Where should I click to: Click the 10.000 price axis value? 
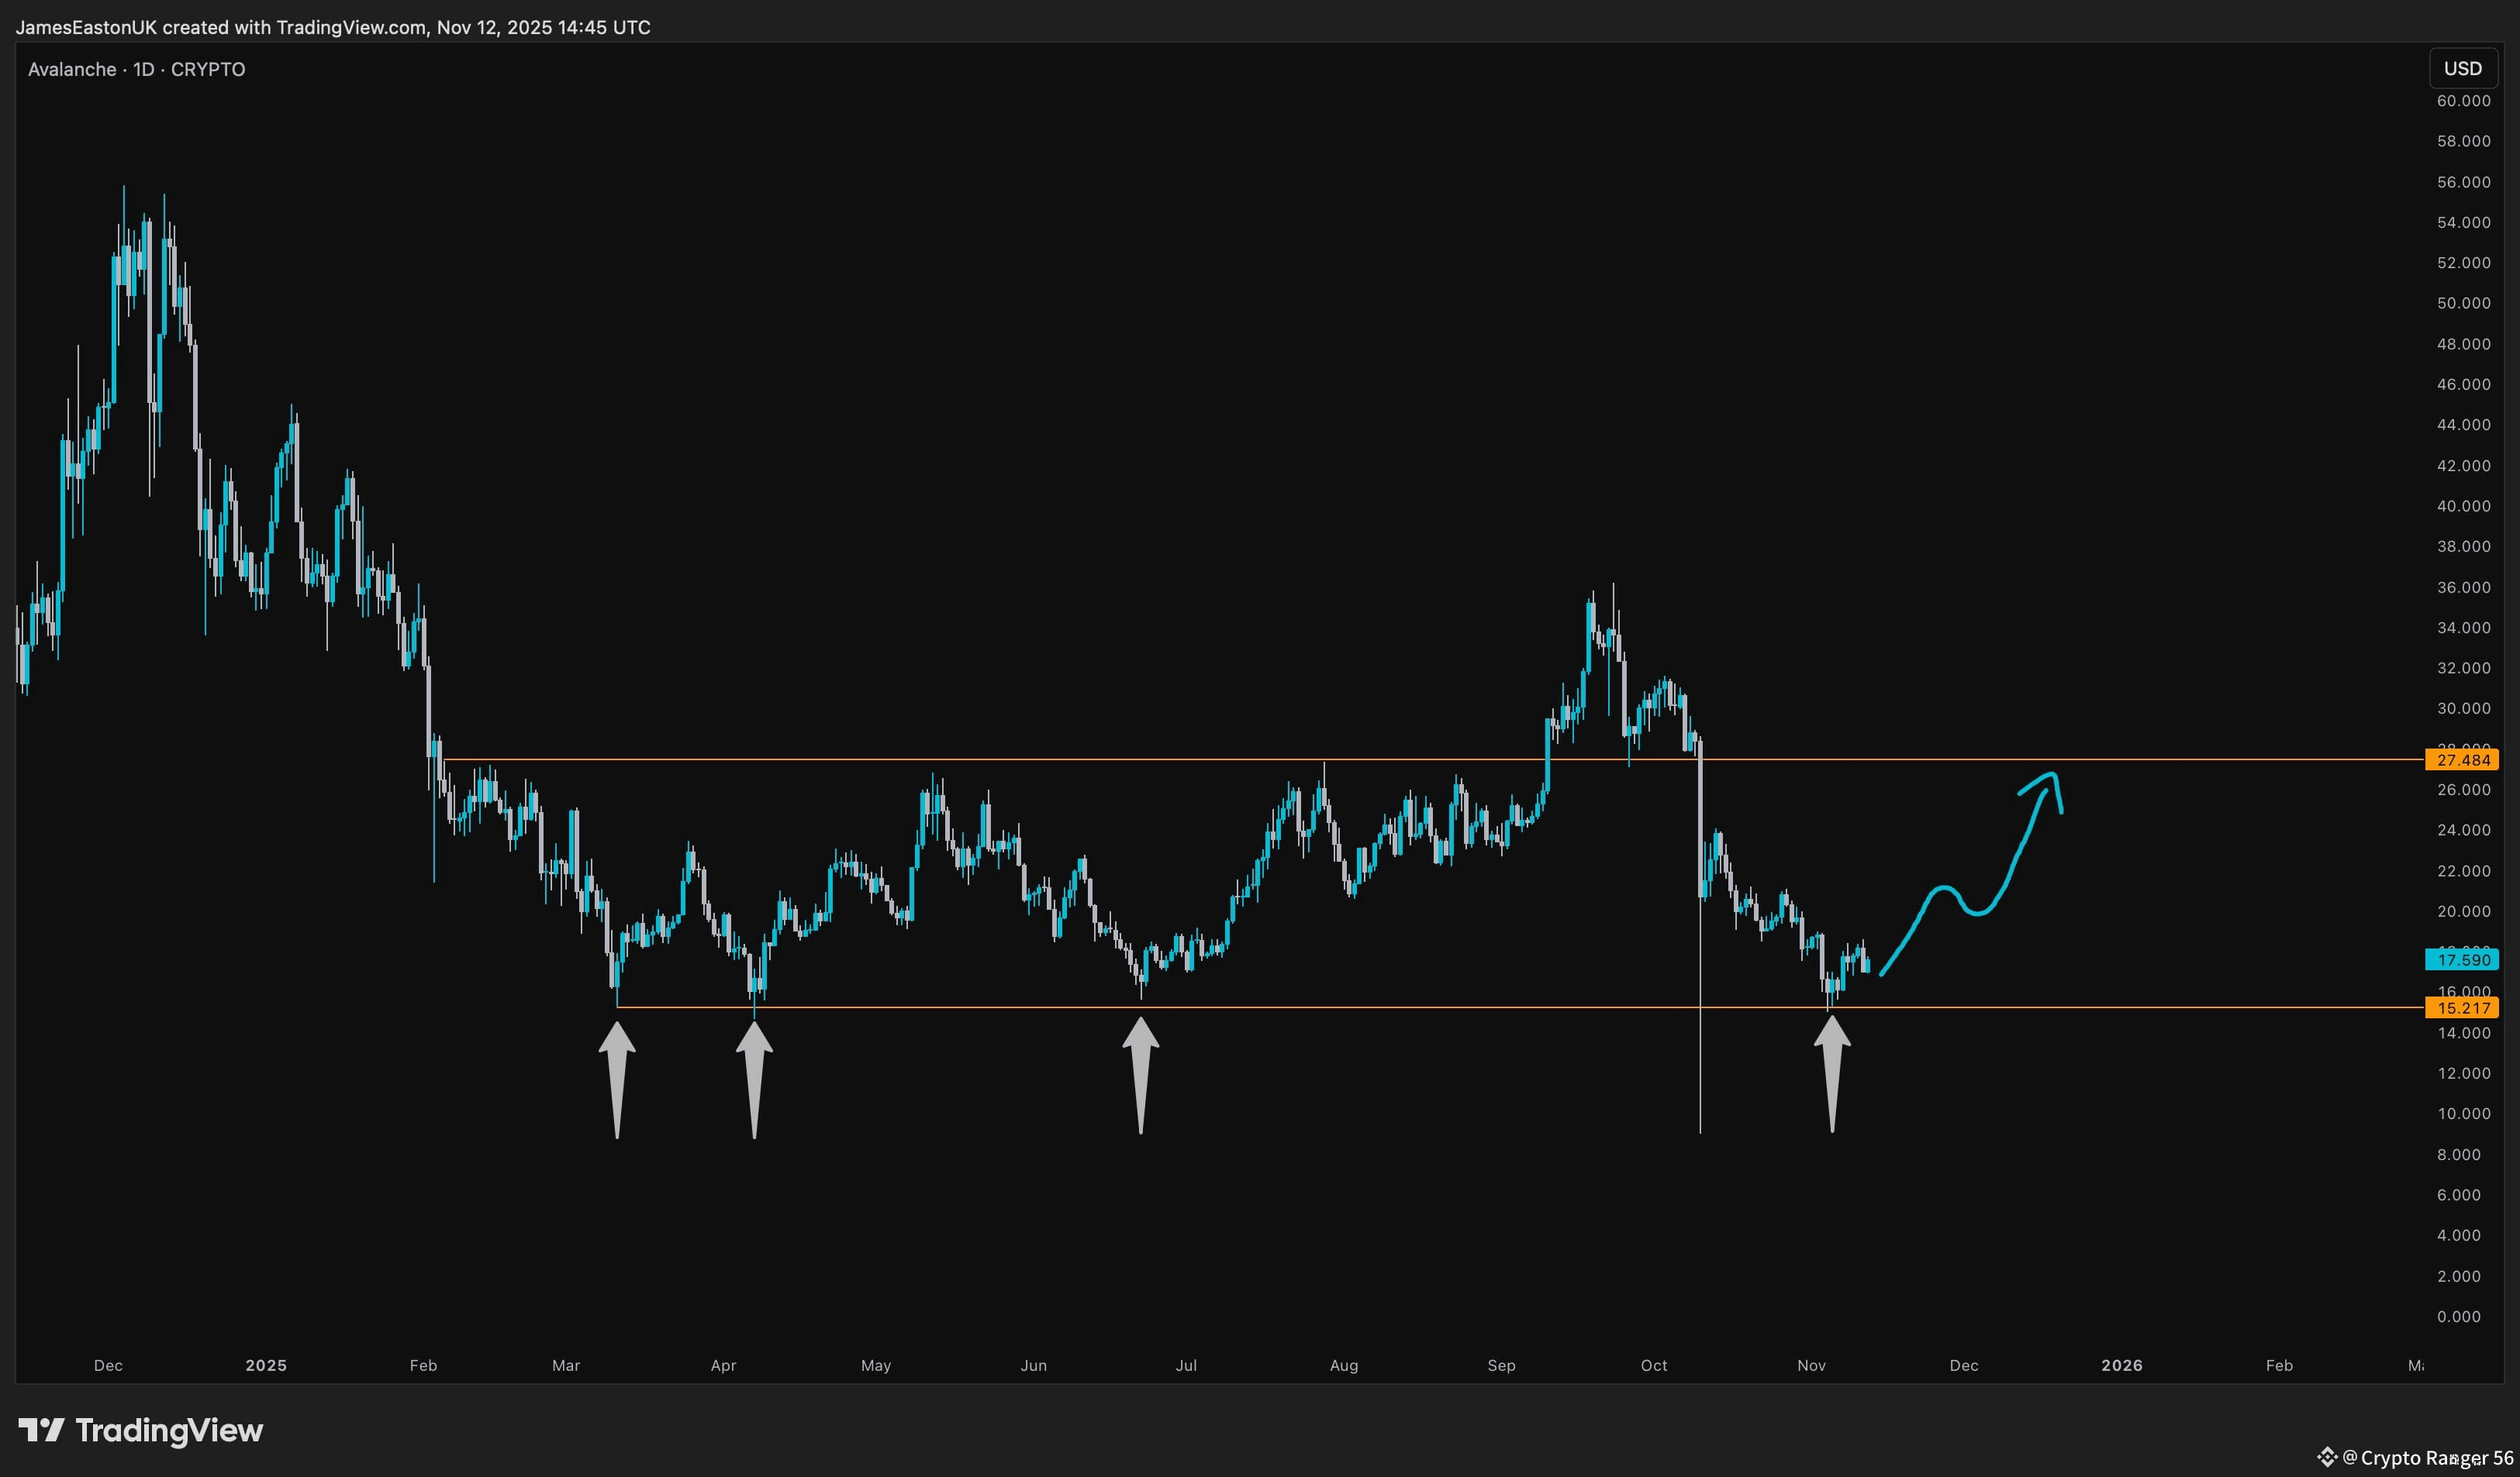[x=2463, y=1114]
